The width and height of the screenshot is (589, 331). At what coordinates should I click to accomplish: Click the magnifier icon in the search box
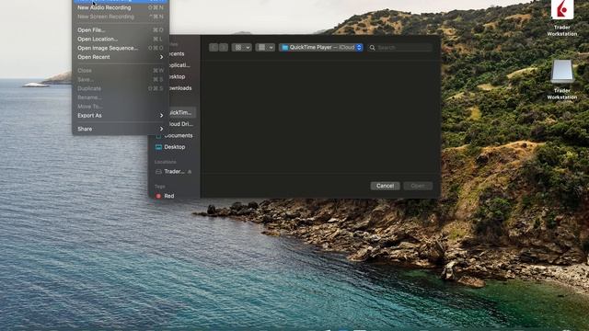pos(372,48)
